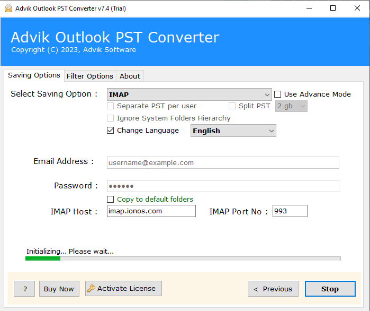370x311 pixels.
Task: Open the 2 gb split size dropdown
Action: click(x=291, y=106)
